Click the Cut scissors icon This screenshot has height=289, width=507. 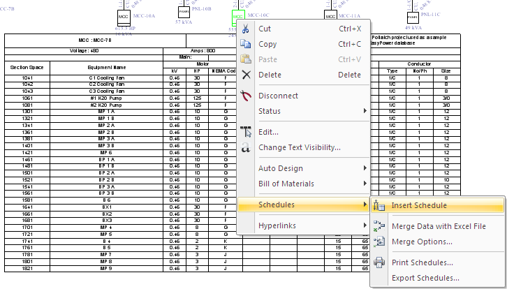click(x=245, y=29)
